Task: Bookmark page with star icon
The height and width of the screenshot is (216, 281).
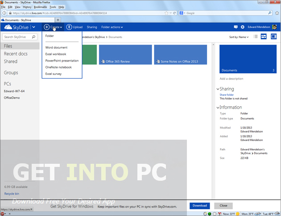Action: click(166, 13)
